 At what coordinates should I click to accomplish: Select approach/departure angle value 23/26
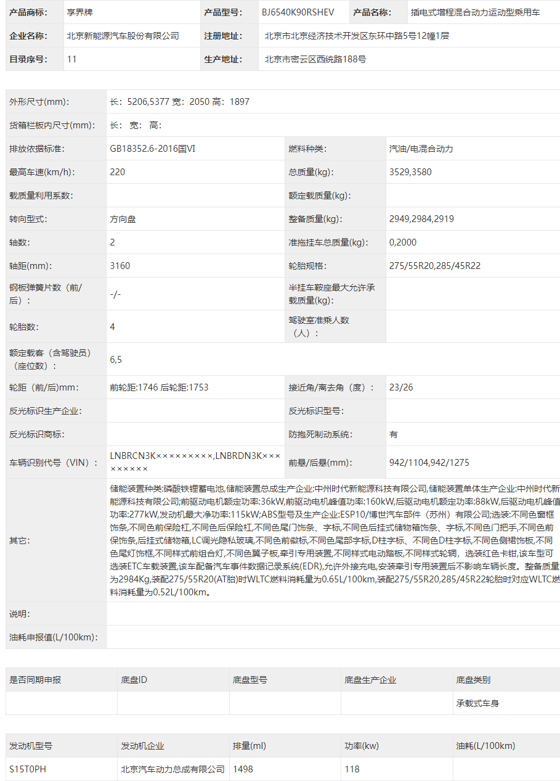point(401,387)
